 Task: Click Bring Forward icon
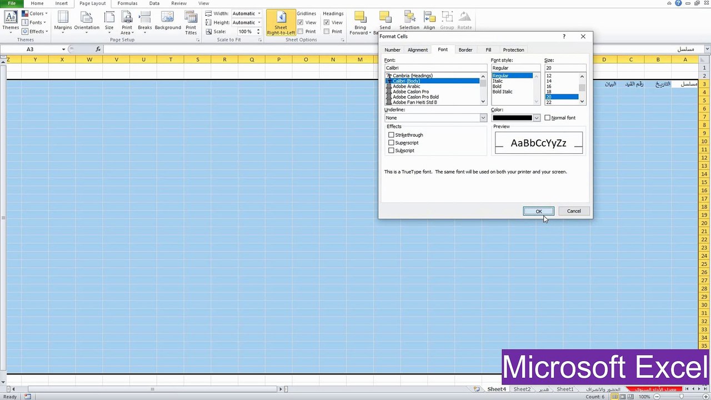(360, 17)
